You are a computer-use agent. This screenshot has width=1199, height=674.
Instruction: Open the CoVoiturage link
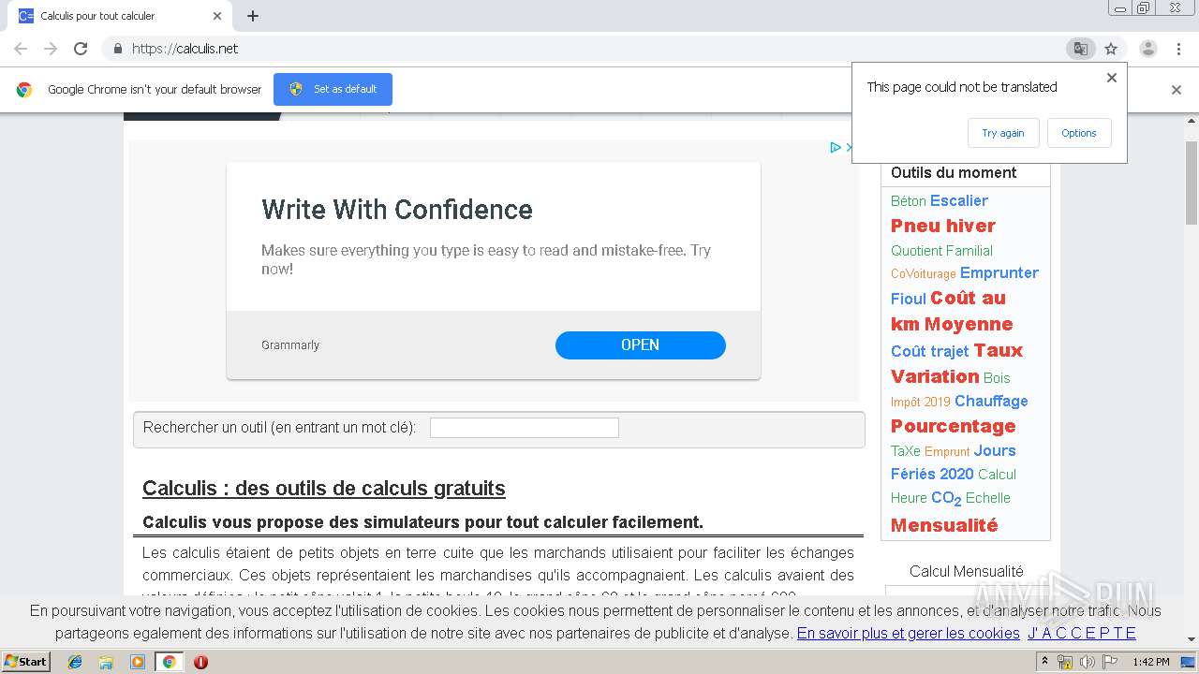[x=923, y=274]
